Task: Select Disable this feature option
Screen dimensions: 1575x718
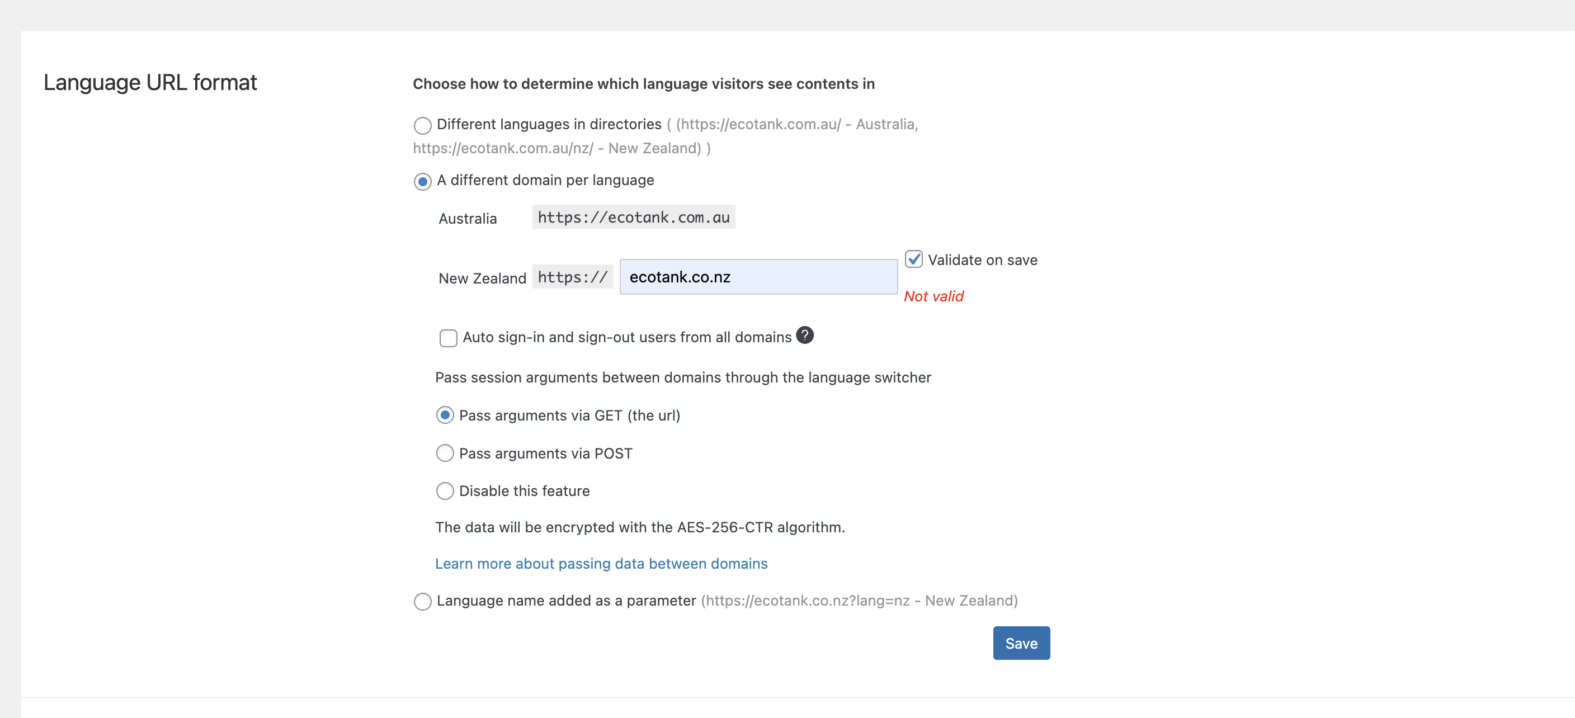Action: (x=445, y=490)
